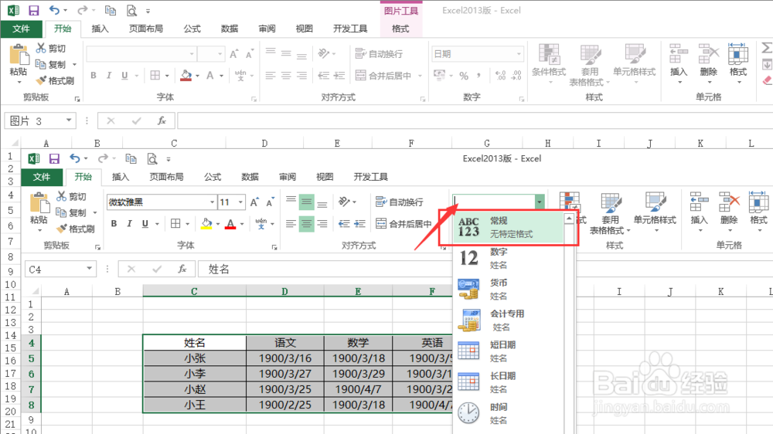Switch to the 公式 tab in the main ribbon
This screenshot has height=434, width=773.
(x=192, y=29)
